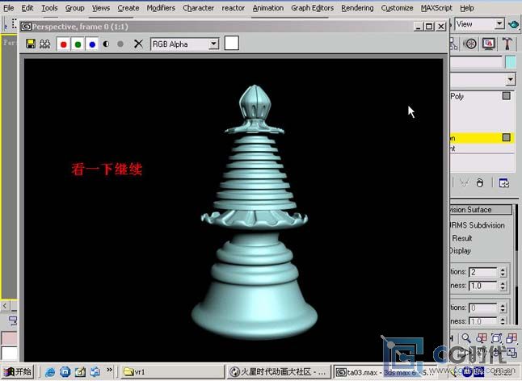Image resolution: width=522 pixels, height=381 pixels.
Task: Select the Zoom All viewport tool
Action: click(x=482, y=338)
